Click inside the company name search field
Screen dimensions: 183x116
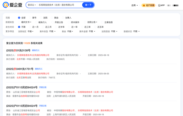pos(59,5)
